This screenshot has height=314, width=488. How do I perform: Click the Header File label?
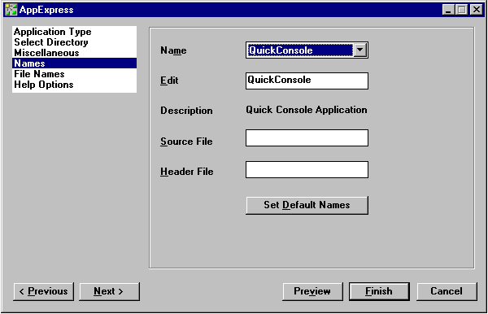187,172
